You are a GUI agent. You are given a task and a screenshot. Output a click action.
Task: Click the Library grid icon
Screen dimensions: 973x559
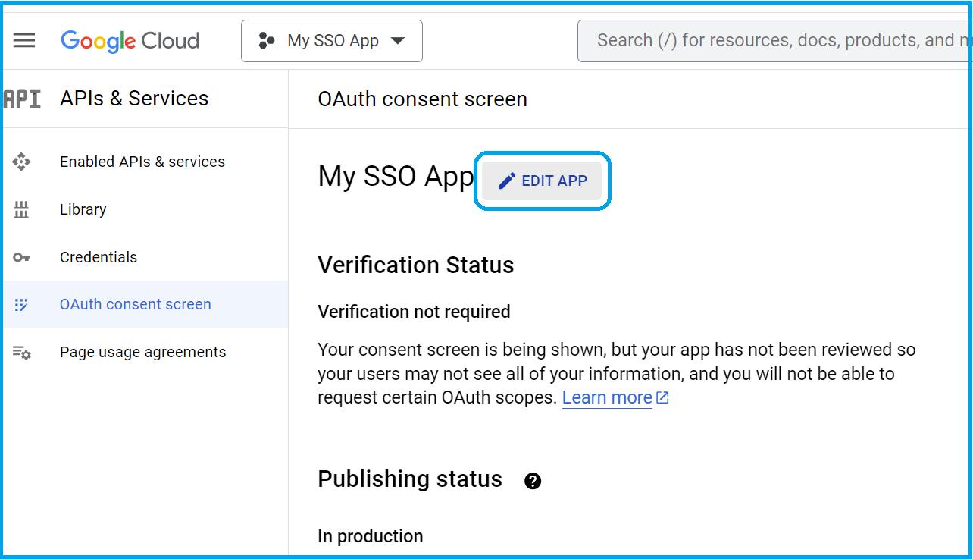(x=21, y=209)
